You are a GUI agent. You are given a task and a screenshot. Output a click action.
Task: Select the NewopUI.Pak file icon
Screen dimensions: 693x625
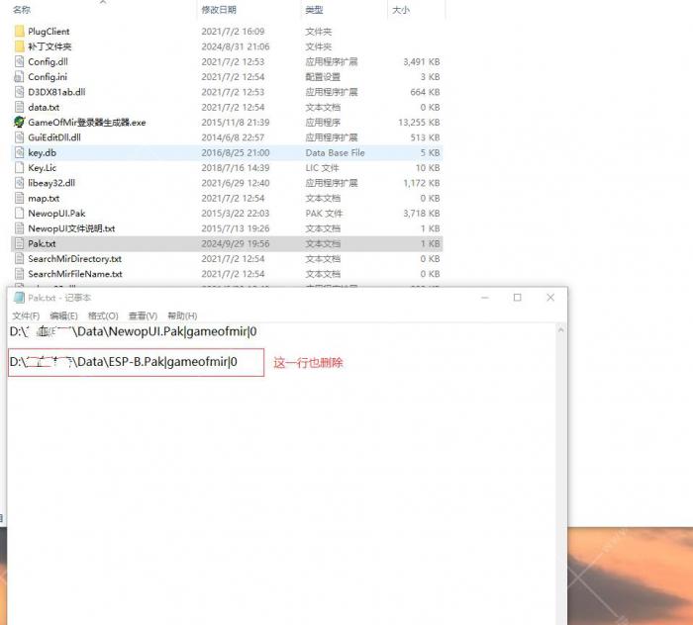click(x=19, y=214)
